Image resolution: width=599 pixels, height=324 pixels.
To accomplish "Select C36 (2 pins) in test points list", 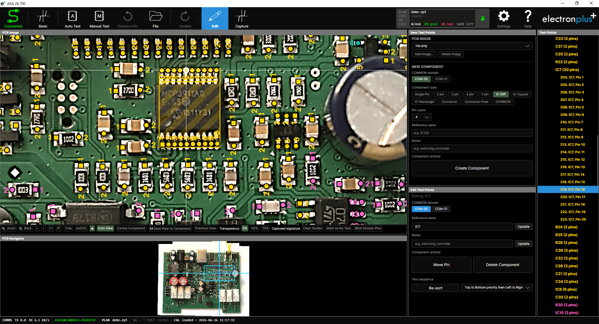I will click(567, 250).
